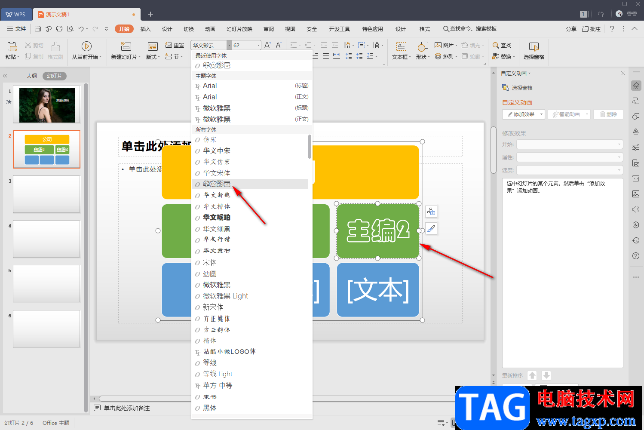Start slideshow from current slide icon
This screenshot has width=644, height=430.
pos(86,46)
